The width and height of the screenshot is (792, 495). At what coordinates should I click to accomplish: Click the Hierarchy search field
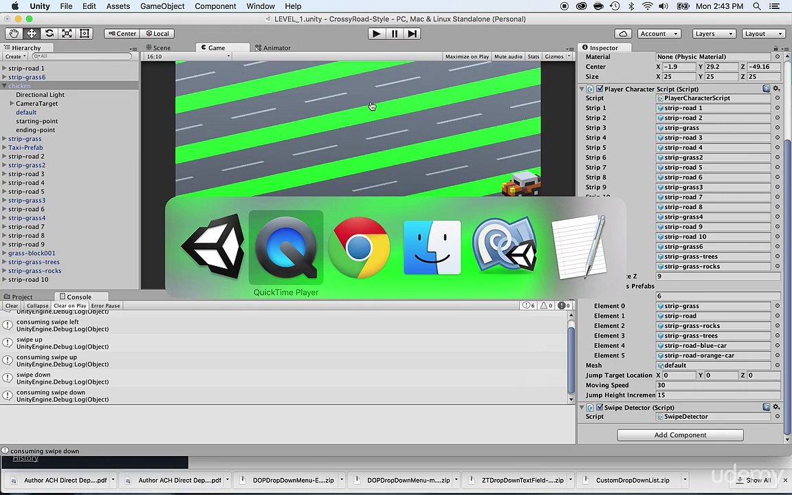[x=81, y=56]
